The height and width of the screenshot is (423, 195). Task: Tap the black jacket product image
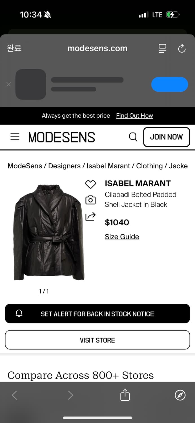pyautogui.click(x=48, y=232)
